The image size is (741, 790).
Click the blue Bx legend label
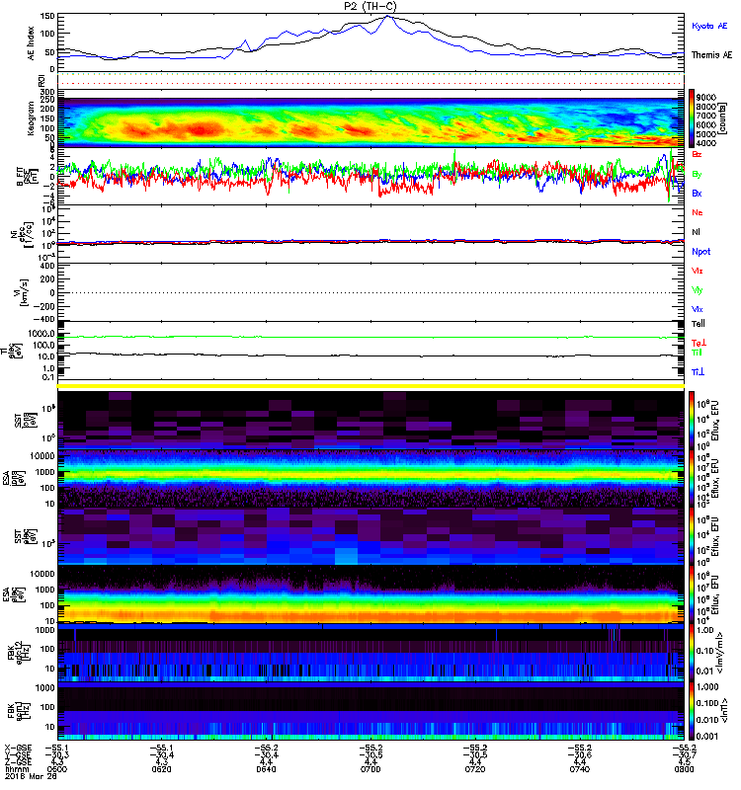[x=697, y=193]
